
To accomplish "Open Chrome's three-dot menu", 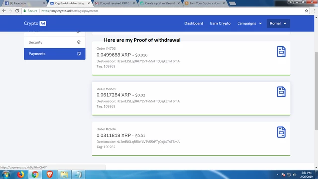I will pos(314,11).
